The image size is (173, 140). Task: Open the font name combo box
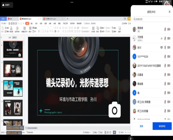(x=43, y=28)
